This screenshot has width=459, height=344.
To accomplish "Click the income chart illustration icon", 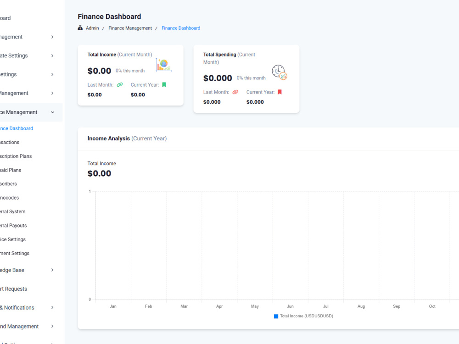I will click(x=163, y=65).
